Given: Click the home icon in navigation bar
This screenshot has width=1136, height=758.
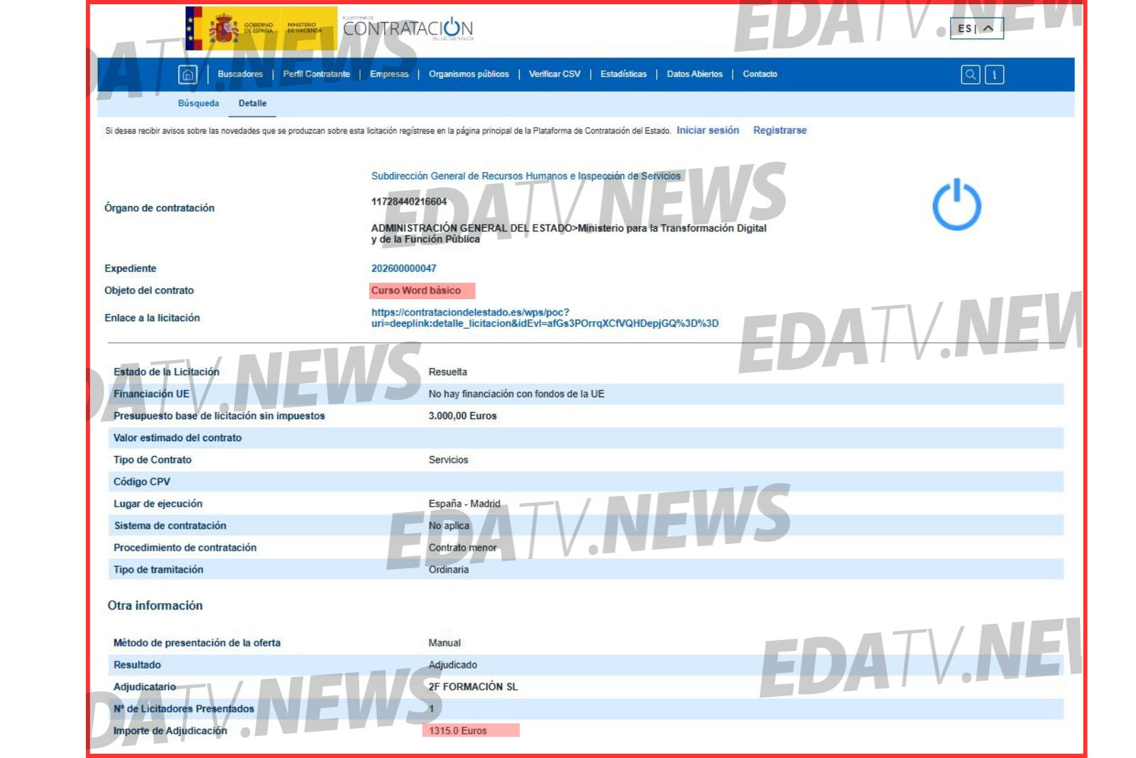Looking at the screenshot, I should point(187,75).
